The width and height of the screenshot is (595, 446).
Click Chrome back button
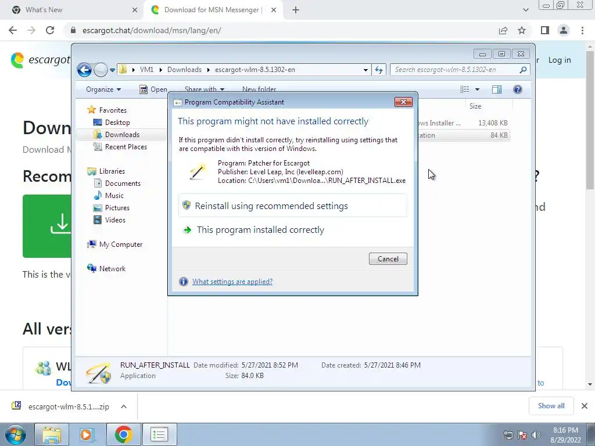coord(13,30)
